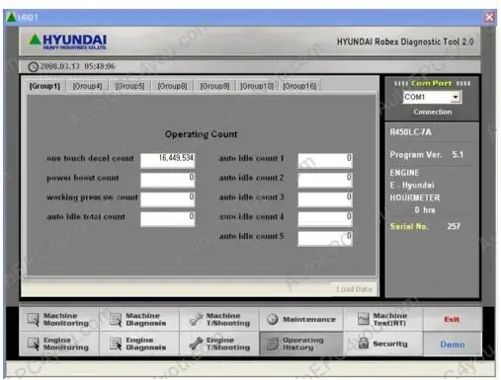The image size is (501, 380).
Task: Click the Program Ver. 5.1 text
Action: point(427,155)
